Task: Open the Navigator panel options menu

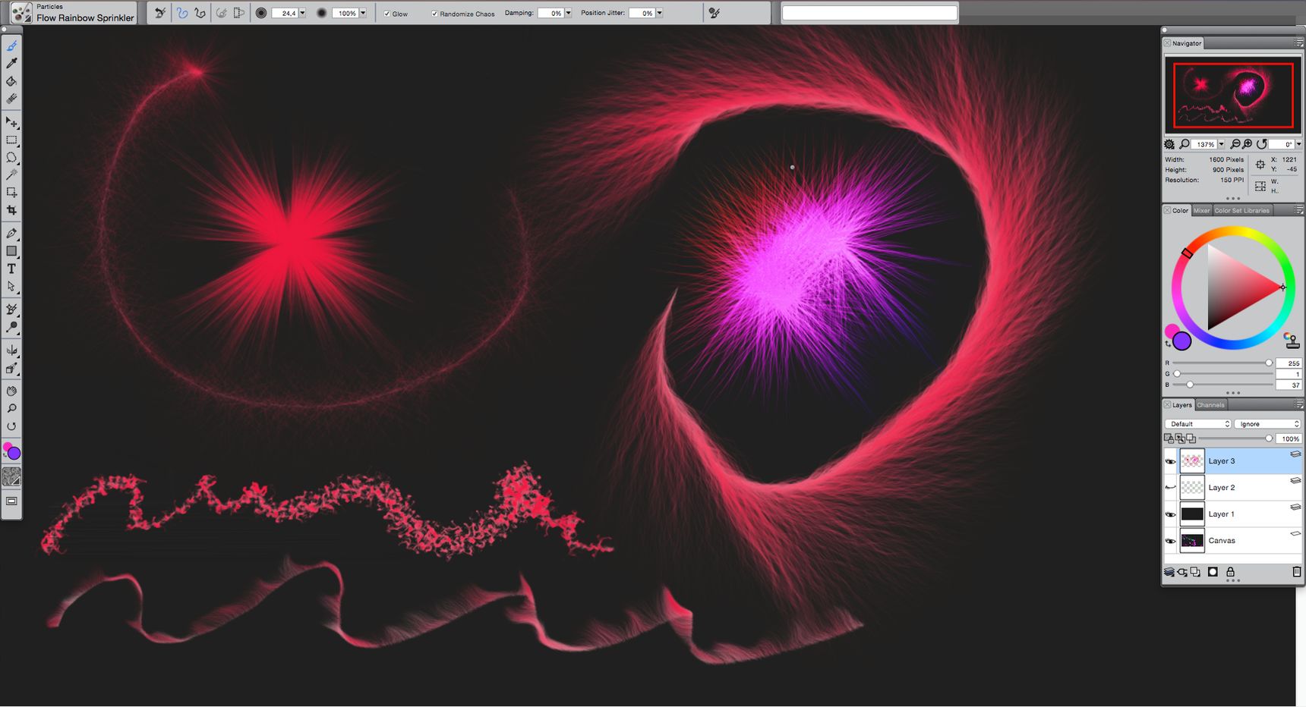Action: 1298,43
